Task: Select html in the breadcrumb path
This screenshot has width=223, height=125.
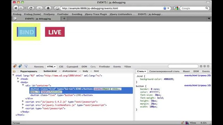Action: (96, 71)
